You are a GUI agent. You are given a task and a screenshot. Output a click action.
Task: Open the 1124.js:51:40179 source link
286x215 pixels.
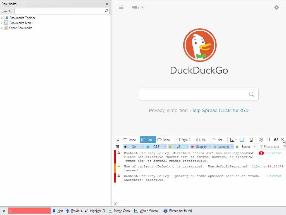(x=267, y=166)
